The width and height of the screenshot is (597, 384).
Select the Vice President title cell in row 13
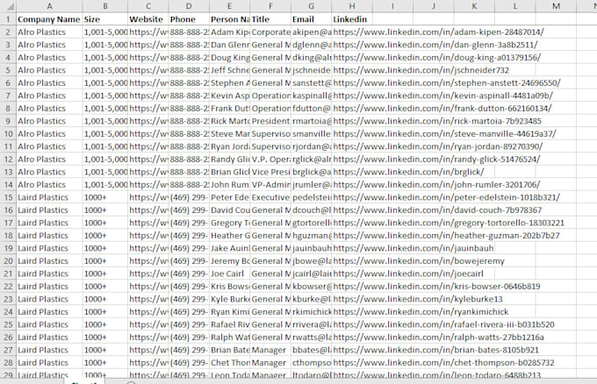[270, 172]
